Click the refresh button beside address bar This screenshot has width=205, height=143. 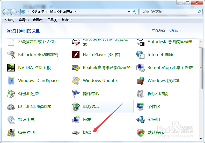[x=135, y=12]
